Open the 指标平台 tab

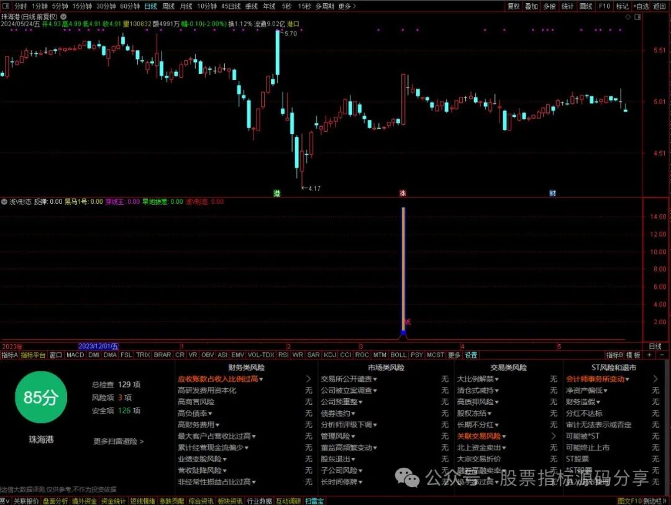click(x=33, y=355)
